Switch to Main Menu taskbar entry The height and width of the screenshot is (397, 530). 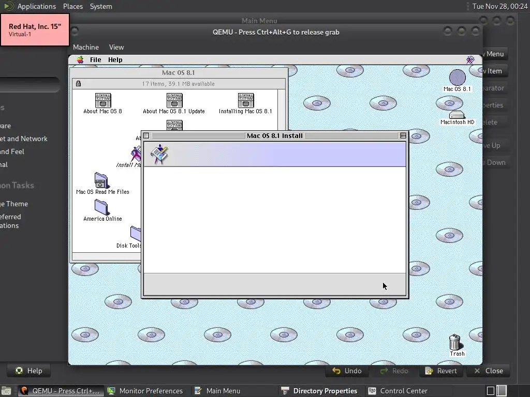click(217, 391)
